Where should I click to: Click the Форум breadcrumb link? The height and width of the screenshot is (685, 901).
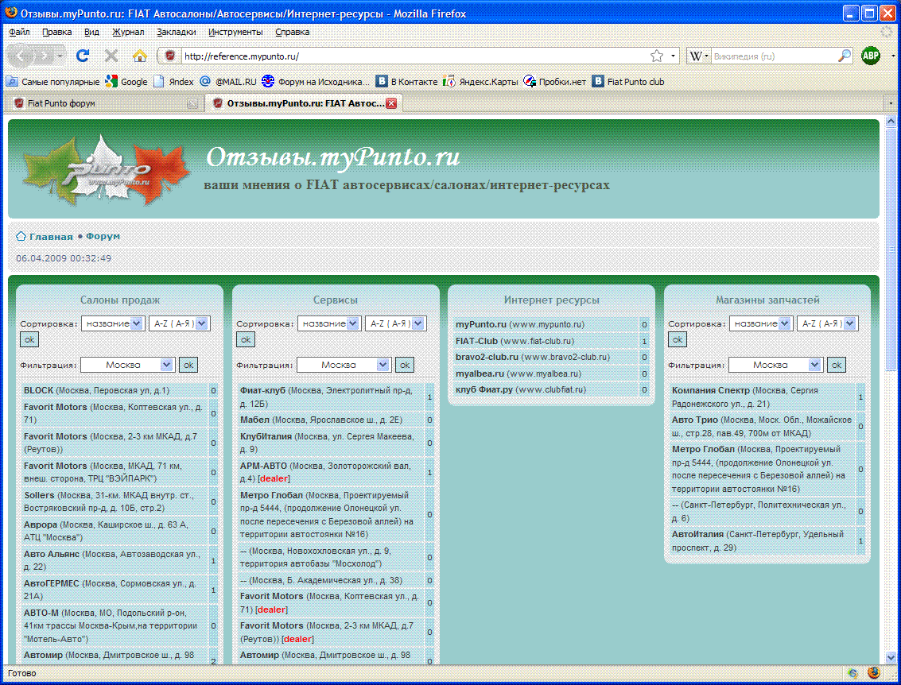[x=103, y=237]
